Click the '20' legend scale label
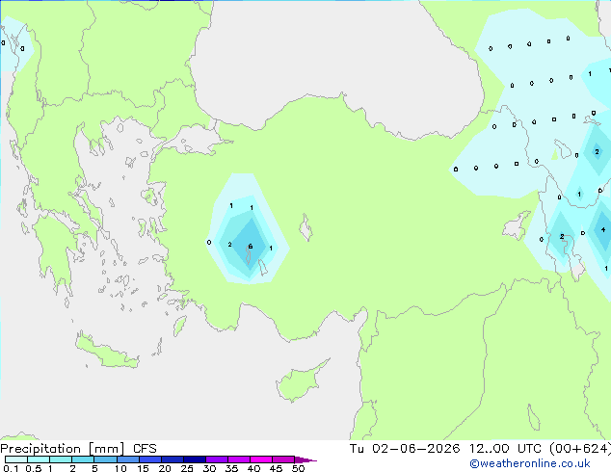 [x=165, y=468]
